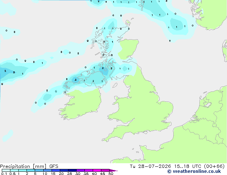Viewport: 227px width, 175px height.
Task: Click the 'GFS' model label
Action: point(54,166)
